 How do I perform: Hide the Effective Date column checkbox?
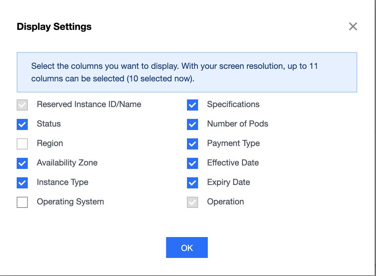tap(193, 163)
